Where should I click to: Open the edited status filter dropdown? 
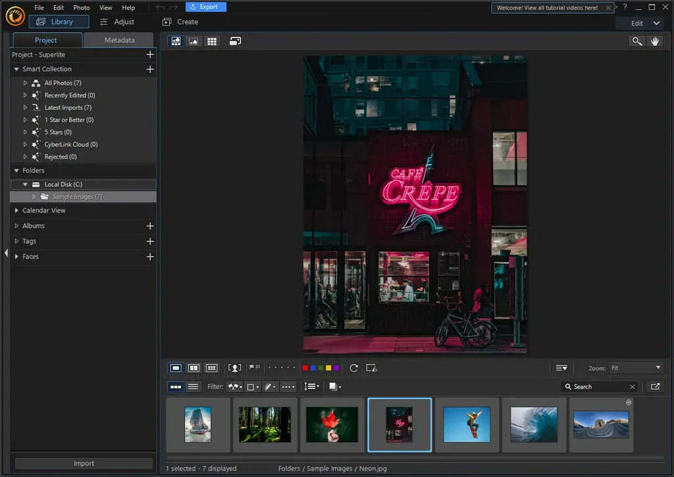[x=270, y=387]
